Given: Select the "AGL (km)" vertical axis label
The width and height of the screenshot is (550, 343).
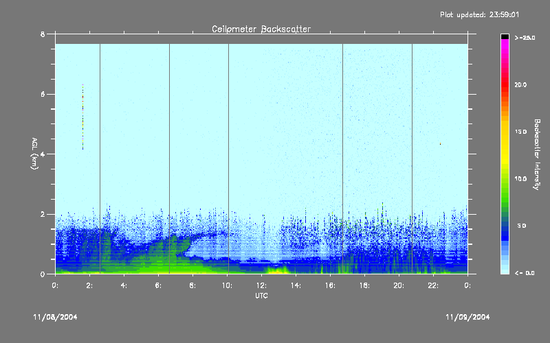Looking at the screenshot, I should (x=34, y=154).
